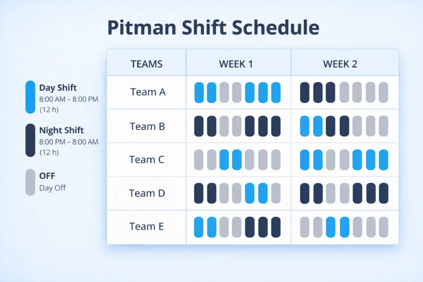Viewport: 423px width, 282px height.
Task: Click Team D's last Week 2 night pill
Action: click(383, 193)
